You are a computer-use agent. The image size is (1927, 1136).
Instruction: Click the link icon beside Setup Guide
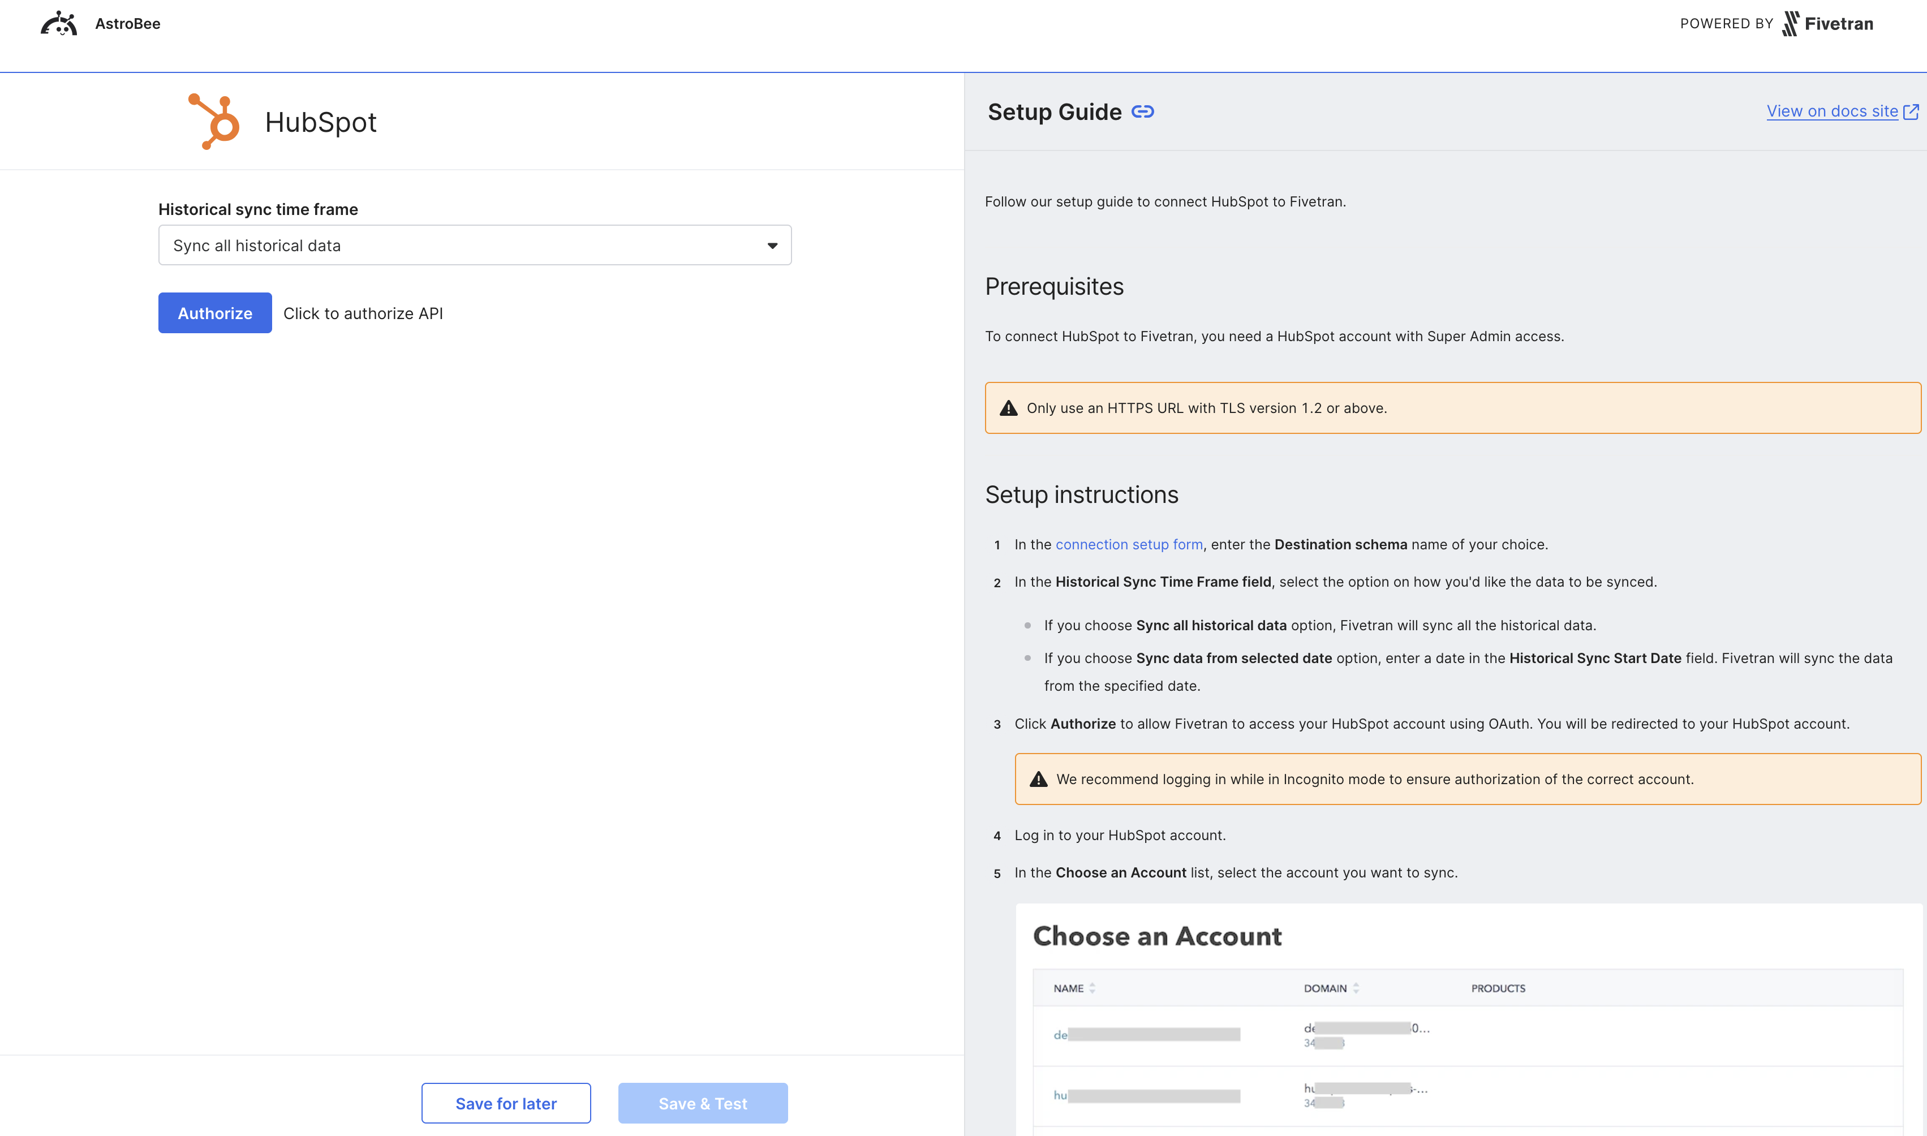[x=1143, y=111]
